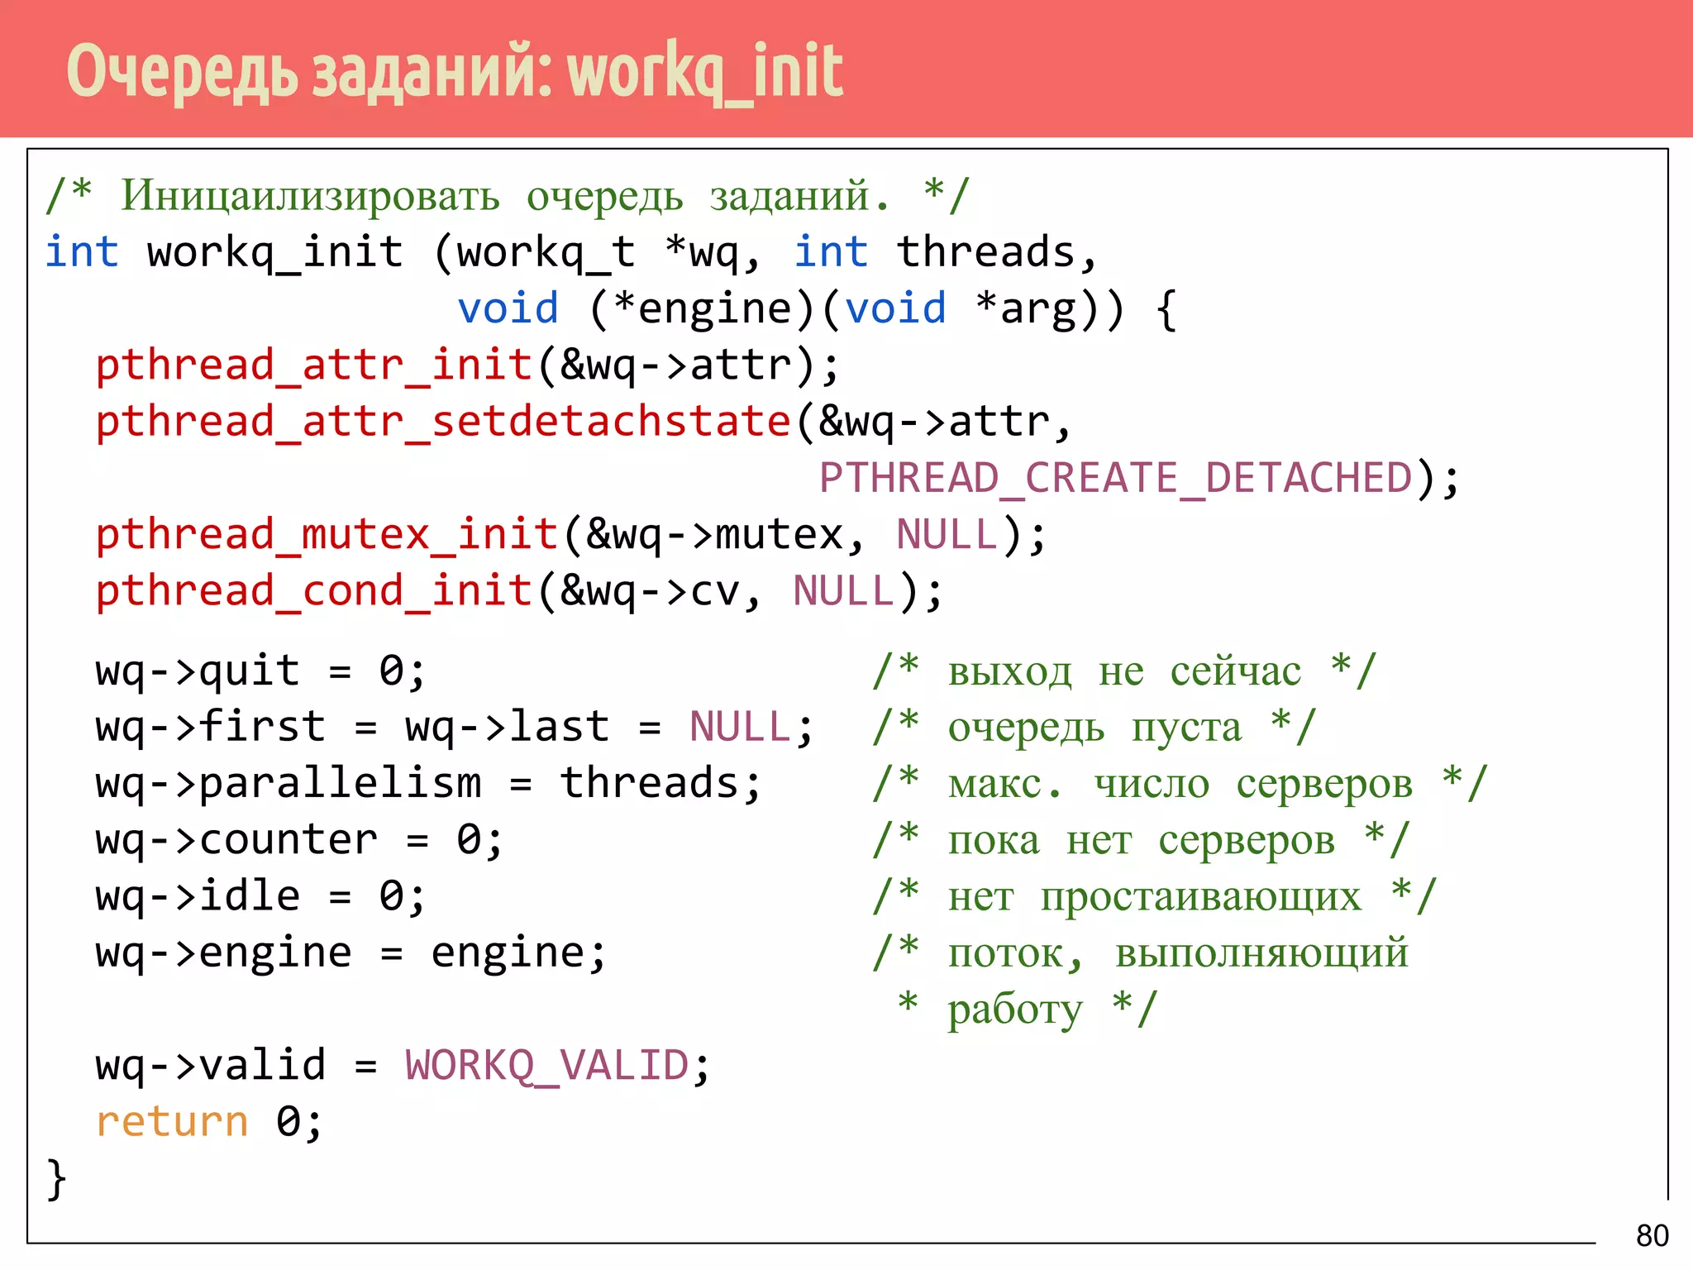Click the comment 'выход не сейчас'
The height and width of the screenshot is (1270, 1693).
tap(1124, 671)
